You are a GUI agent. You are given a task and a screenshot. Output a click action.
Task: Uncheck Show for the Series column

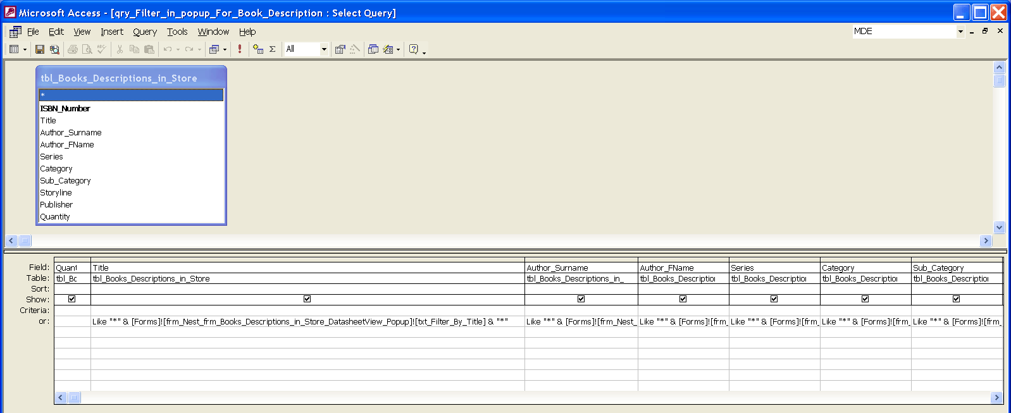pos(774,299)
